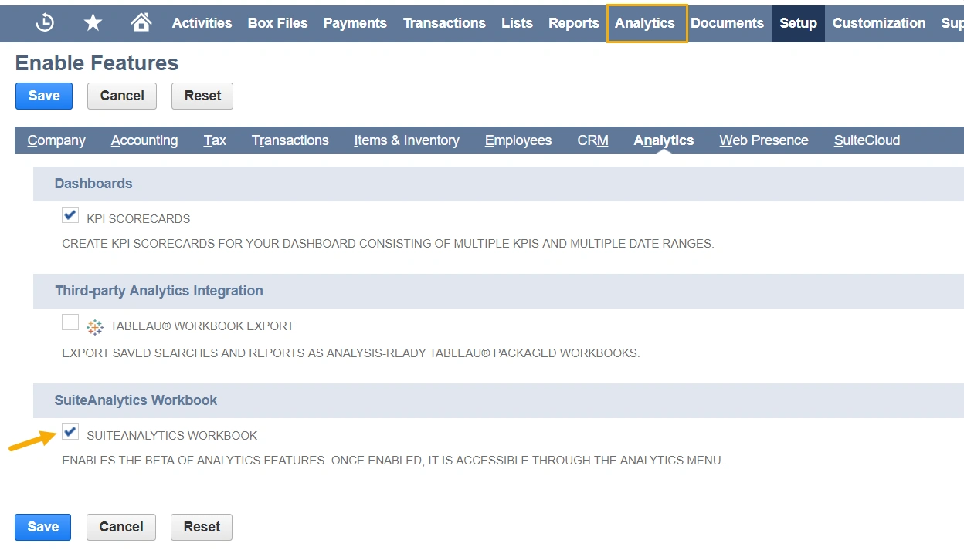
Task: Expand the Transactions menu in top bar
Action: [x=444, y=23]
